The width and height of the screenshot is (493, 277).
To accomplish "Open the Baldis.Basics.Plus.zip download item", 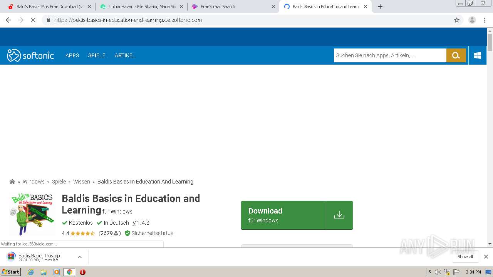I will coord(39,257).
